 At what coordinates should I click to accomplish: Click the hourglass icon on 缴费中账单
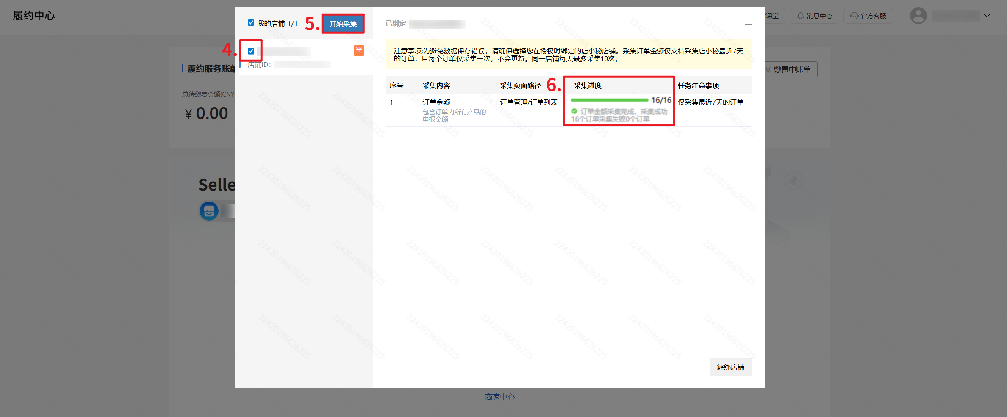coord(768,69)
